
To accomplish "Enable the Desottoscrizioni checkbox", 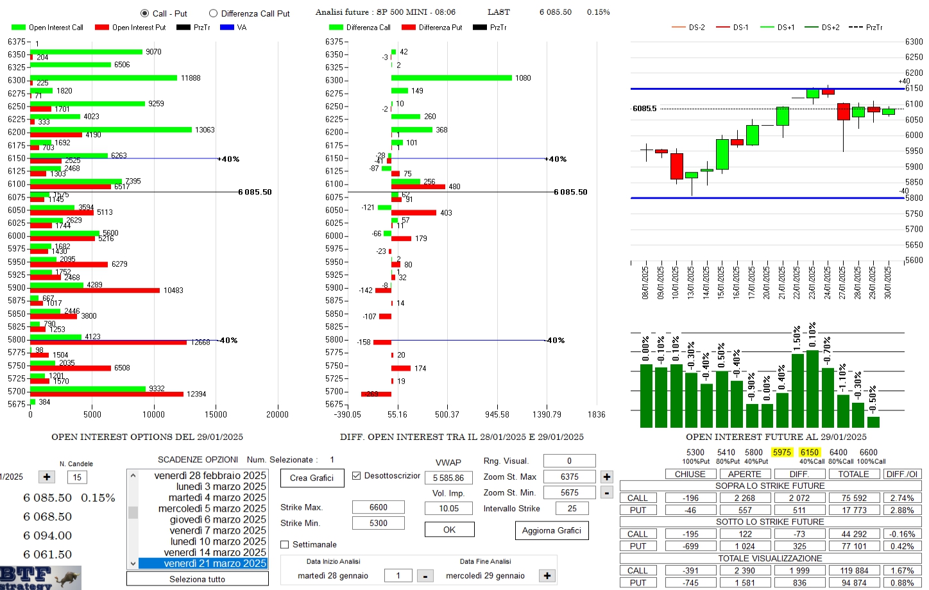I will click(356, 476).
